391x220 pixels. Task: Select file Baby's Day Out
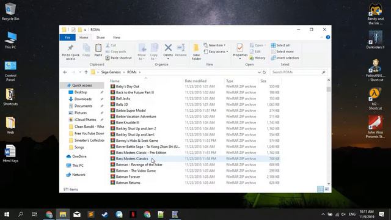128,87
